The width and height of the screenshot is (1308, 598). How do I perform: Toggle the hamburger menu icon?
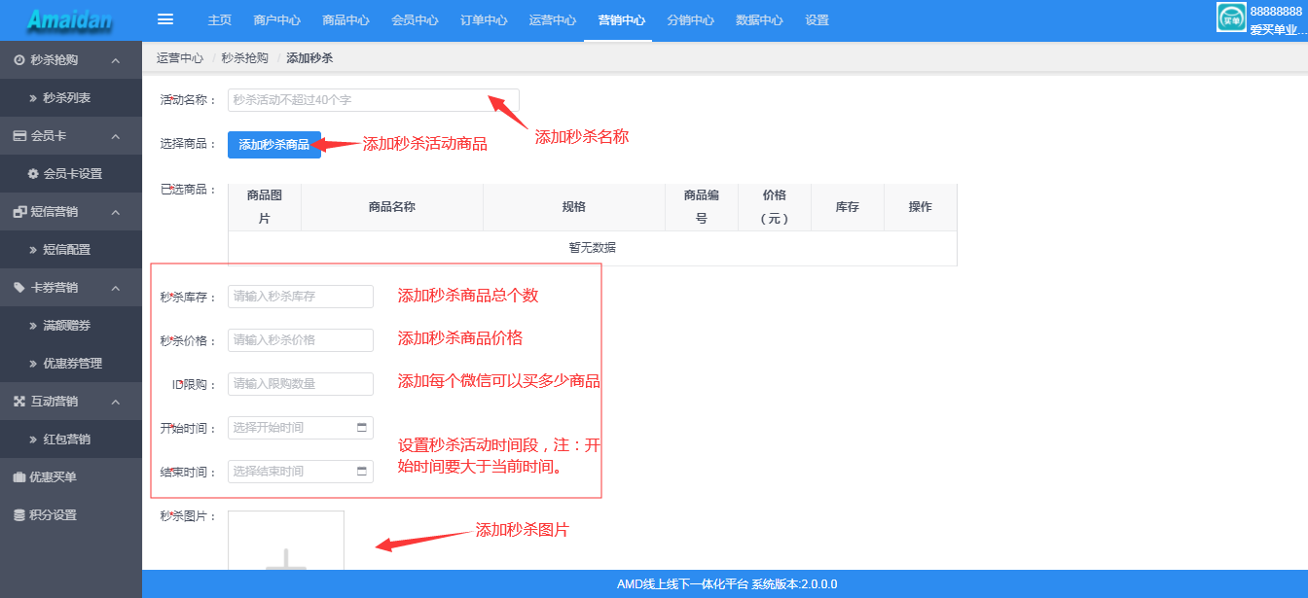[x=165, y=19]
